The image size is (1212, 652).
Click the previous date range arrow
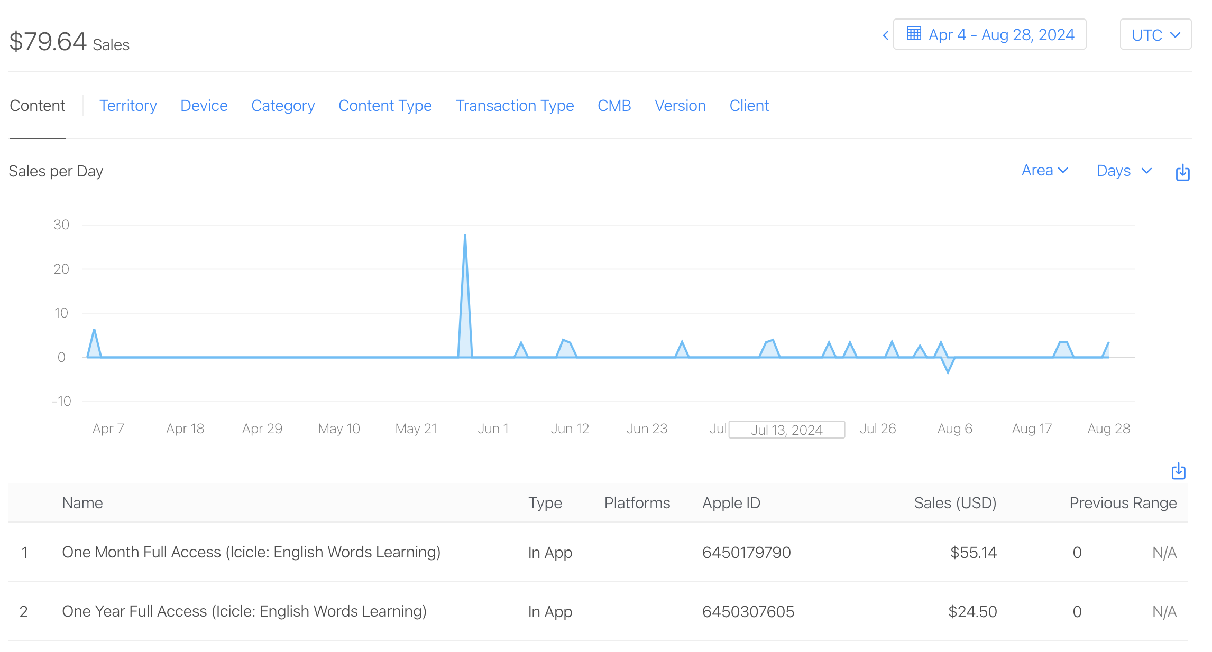tap(886, 35)
